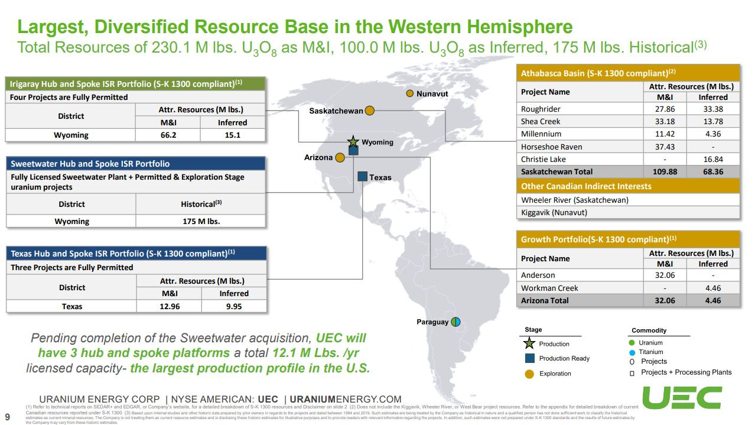Click the Commodity legend heading
Screen dimensions: 755x425
click(x=649, y=330)
